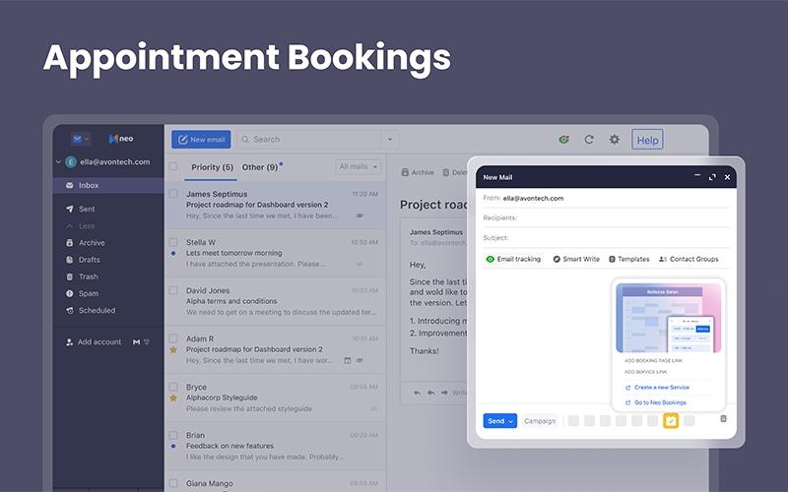The width and height of the screenshot is (788, 492).
Task: Click the highlighted yellow bookings icon
Action: click(671, 421)
